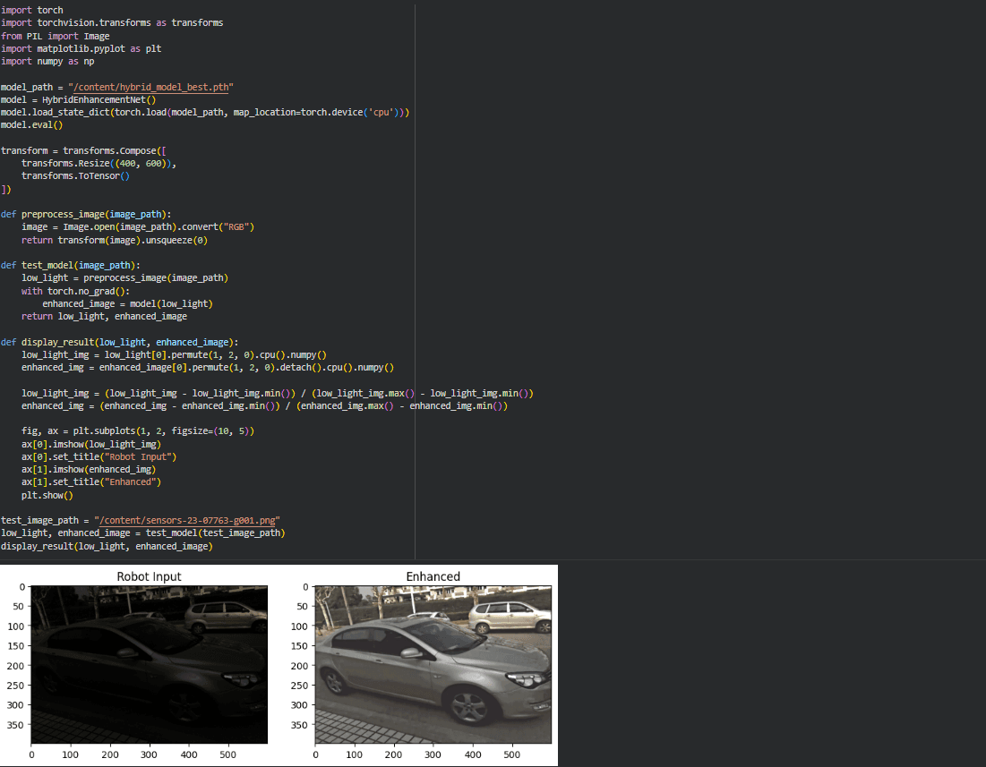
Task: Click the low_light_img min-max normalization line
Action: [x=278, y=393]
